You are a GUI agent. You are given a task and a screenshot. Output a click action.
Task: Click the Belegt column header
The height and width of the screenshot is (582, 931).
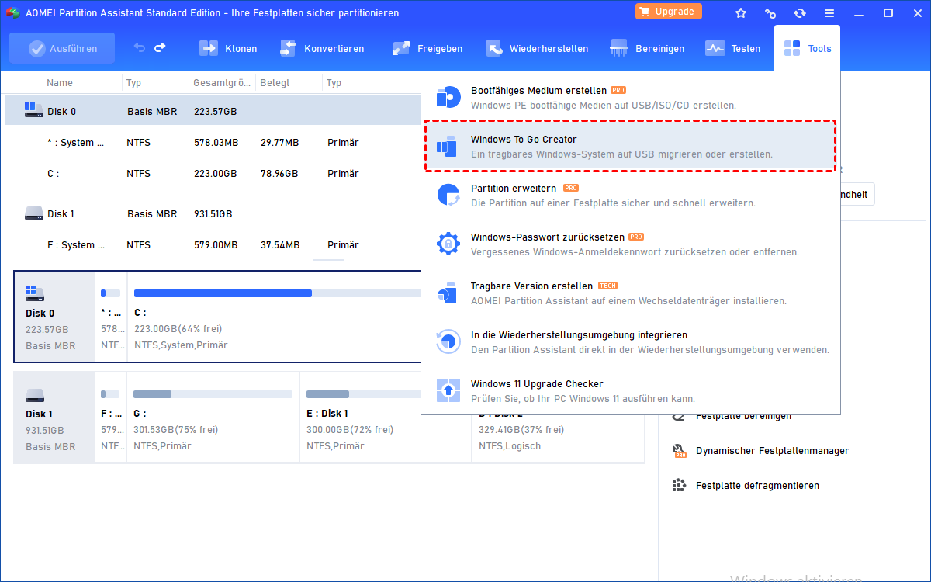pos(274,82)
